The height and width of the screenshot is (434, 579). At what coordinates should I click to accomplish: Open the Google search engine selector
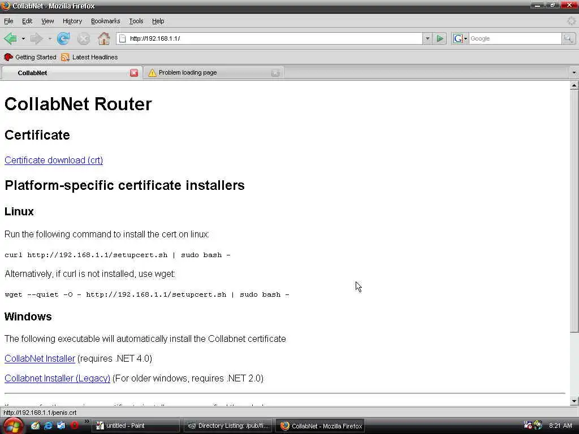pyautogui.click(x=460, y=38)
